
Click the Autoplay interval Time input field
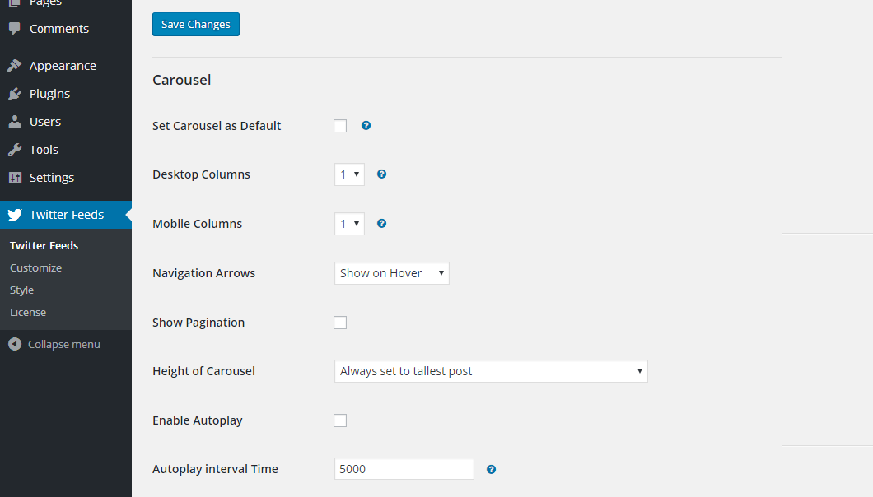pos(404,469)
